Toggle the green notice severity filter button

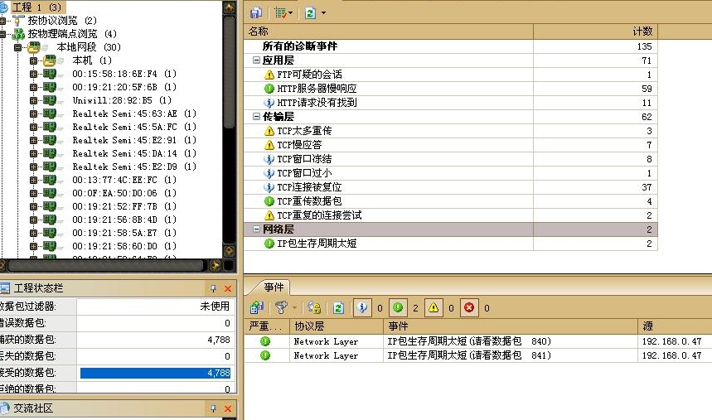pyautogui.click(x=398, y=308)
